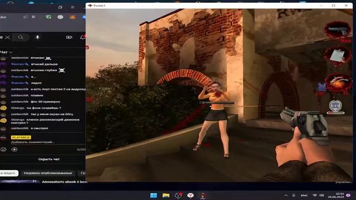This screenshot has width=356, height=200.
Task: Click chat message 'втыкай дальше'
Action: 44,64
